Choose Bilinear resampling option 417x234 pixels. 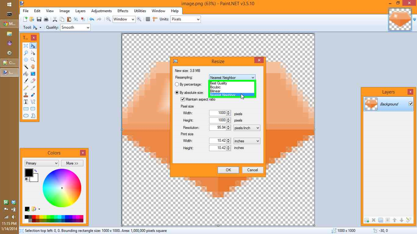[x=232, y=91]
